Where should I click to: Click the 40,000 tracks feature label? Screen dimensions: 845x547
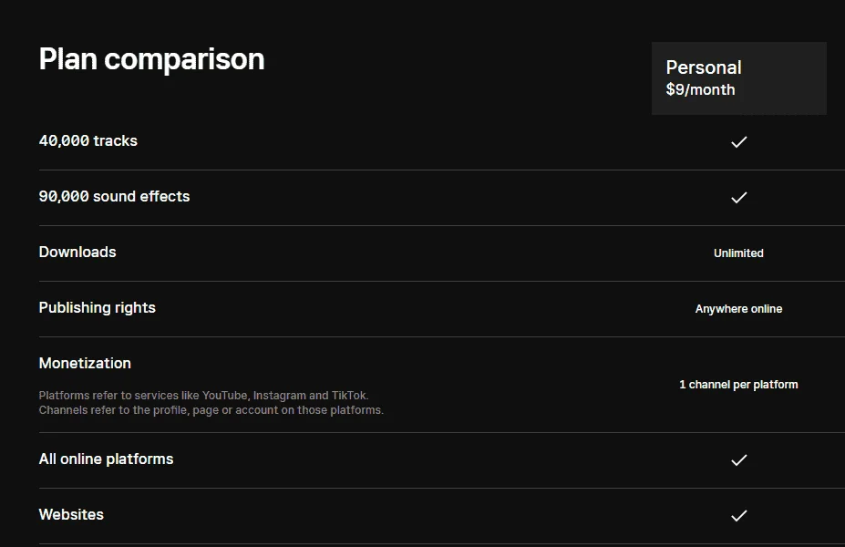88,140
